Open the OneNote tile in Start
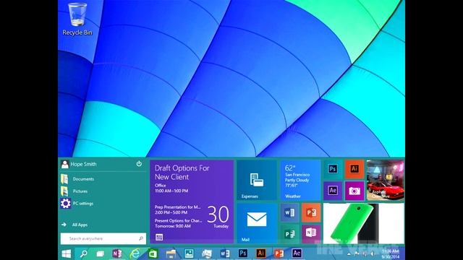The width and height of the screenshot is (463, 260). 311,234
